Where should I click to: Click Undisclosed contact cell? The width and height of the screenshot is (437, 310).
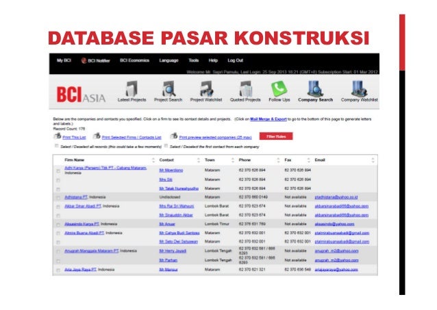[170, 197]
